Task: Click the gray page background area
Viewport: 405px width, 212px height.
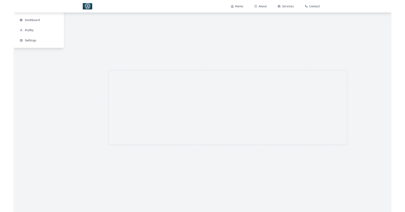Action: click(202, 185)
